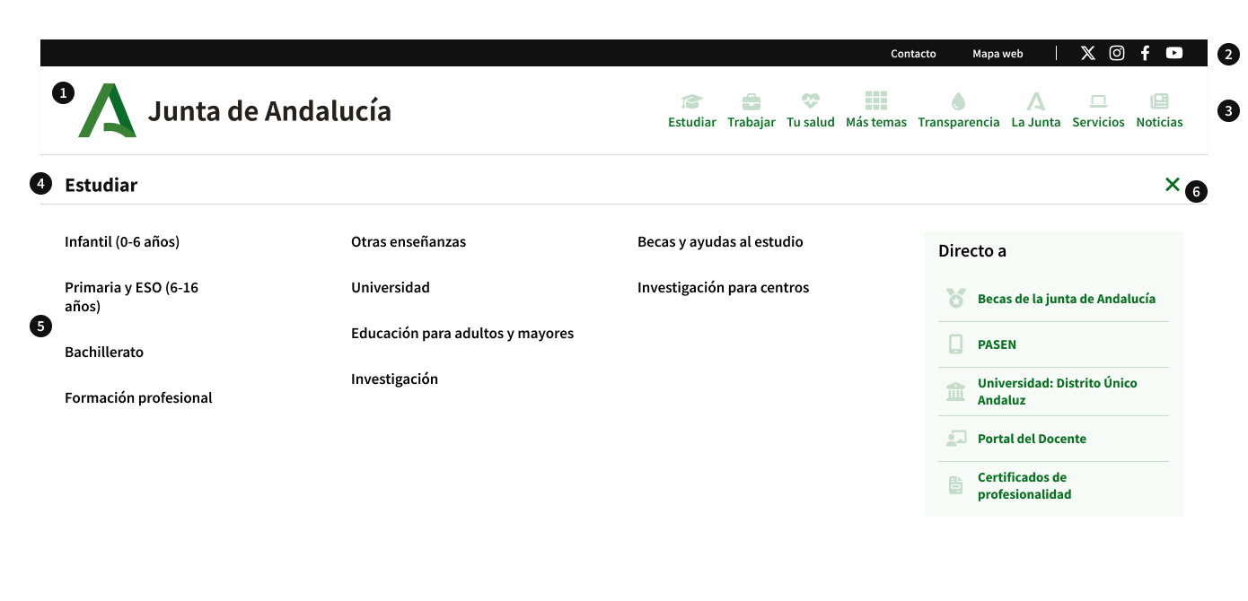Open Otras enseñanzas
Screen dimensions: 1248x601
(409, 242)
